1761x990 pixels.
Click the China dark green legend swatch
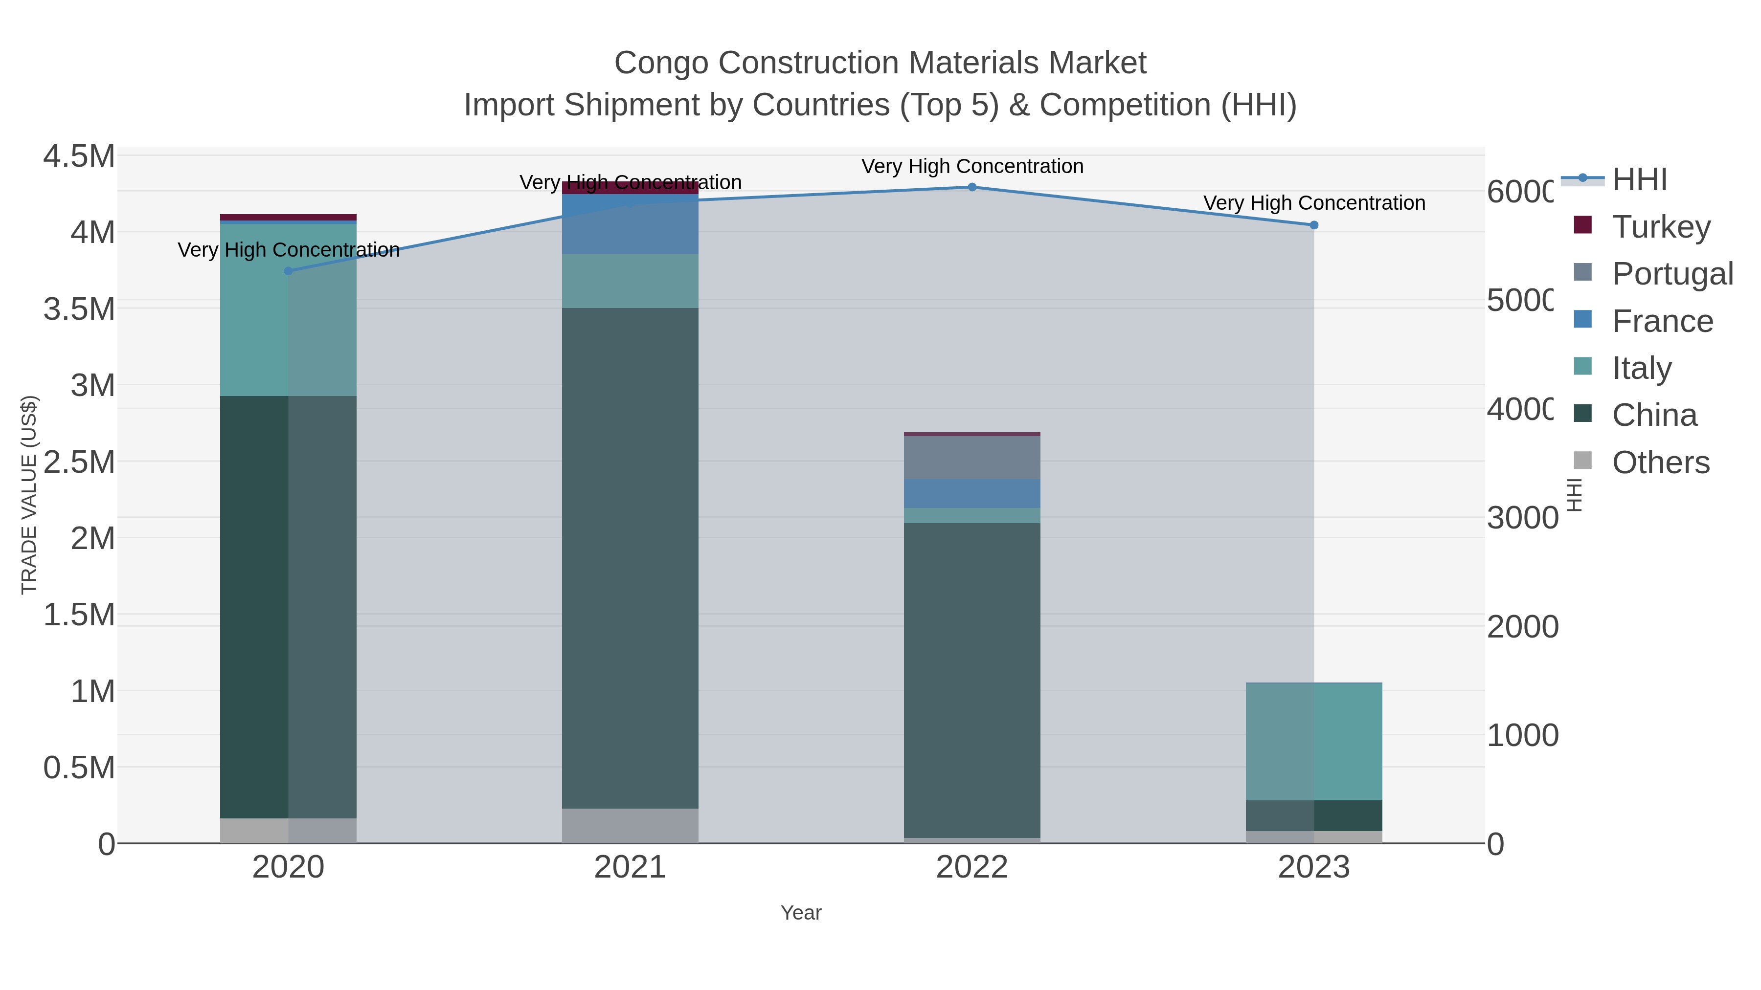(x=1582, y=413)
